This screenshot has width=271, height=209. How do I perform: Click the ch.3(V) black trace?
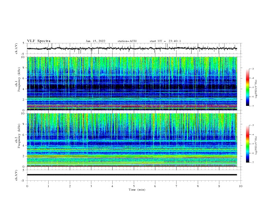(132, 175)
